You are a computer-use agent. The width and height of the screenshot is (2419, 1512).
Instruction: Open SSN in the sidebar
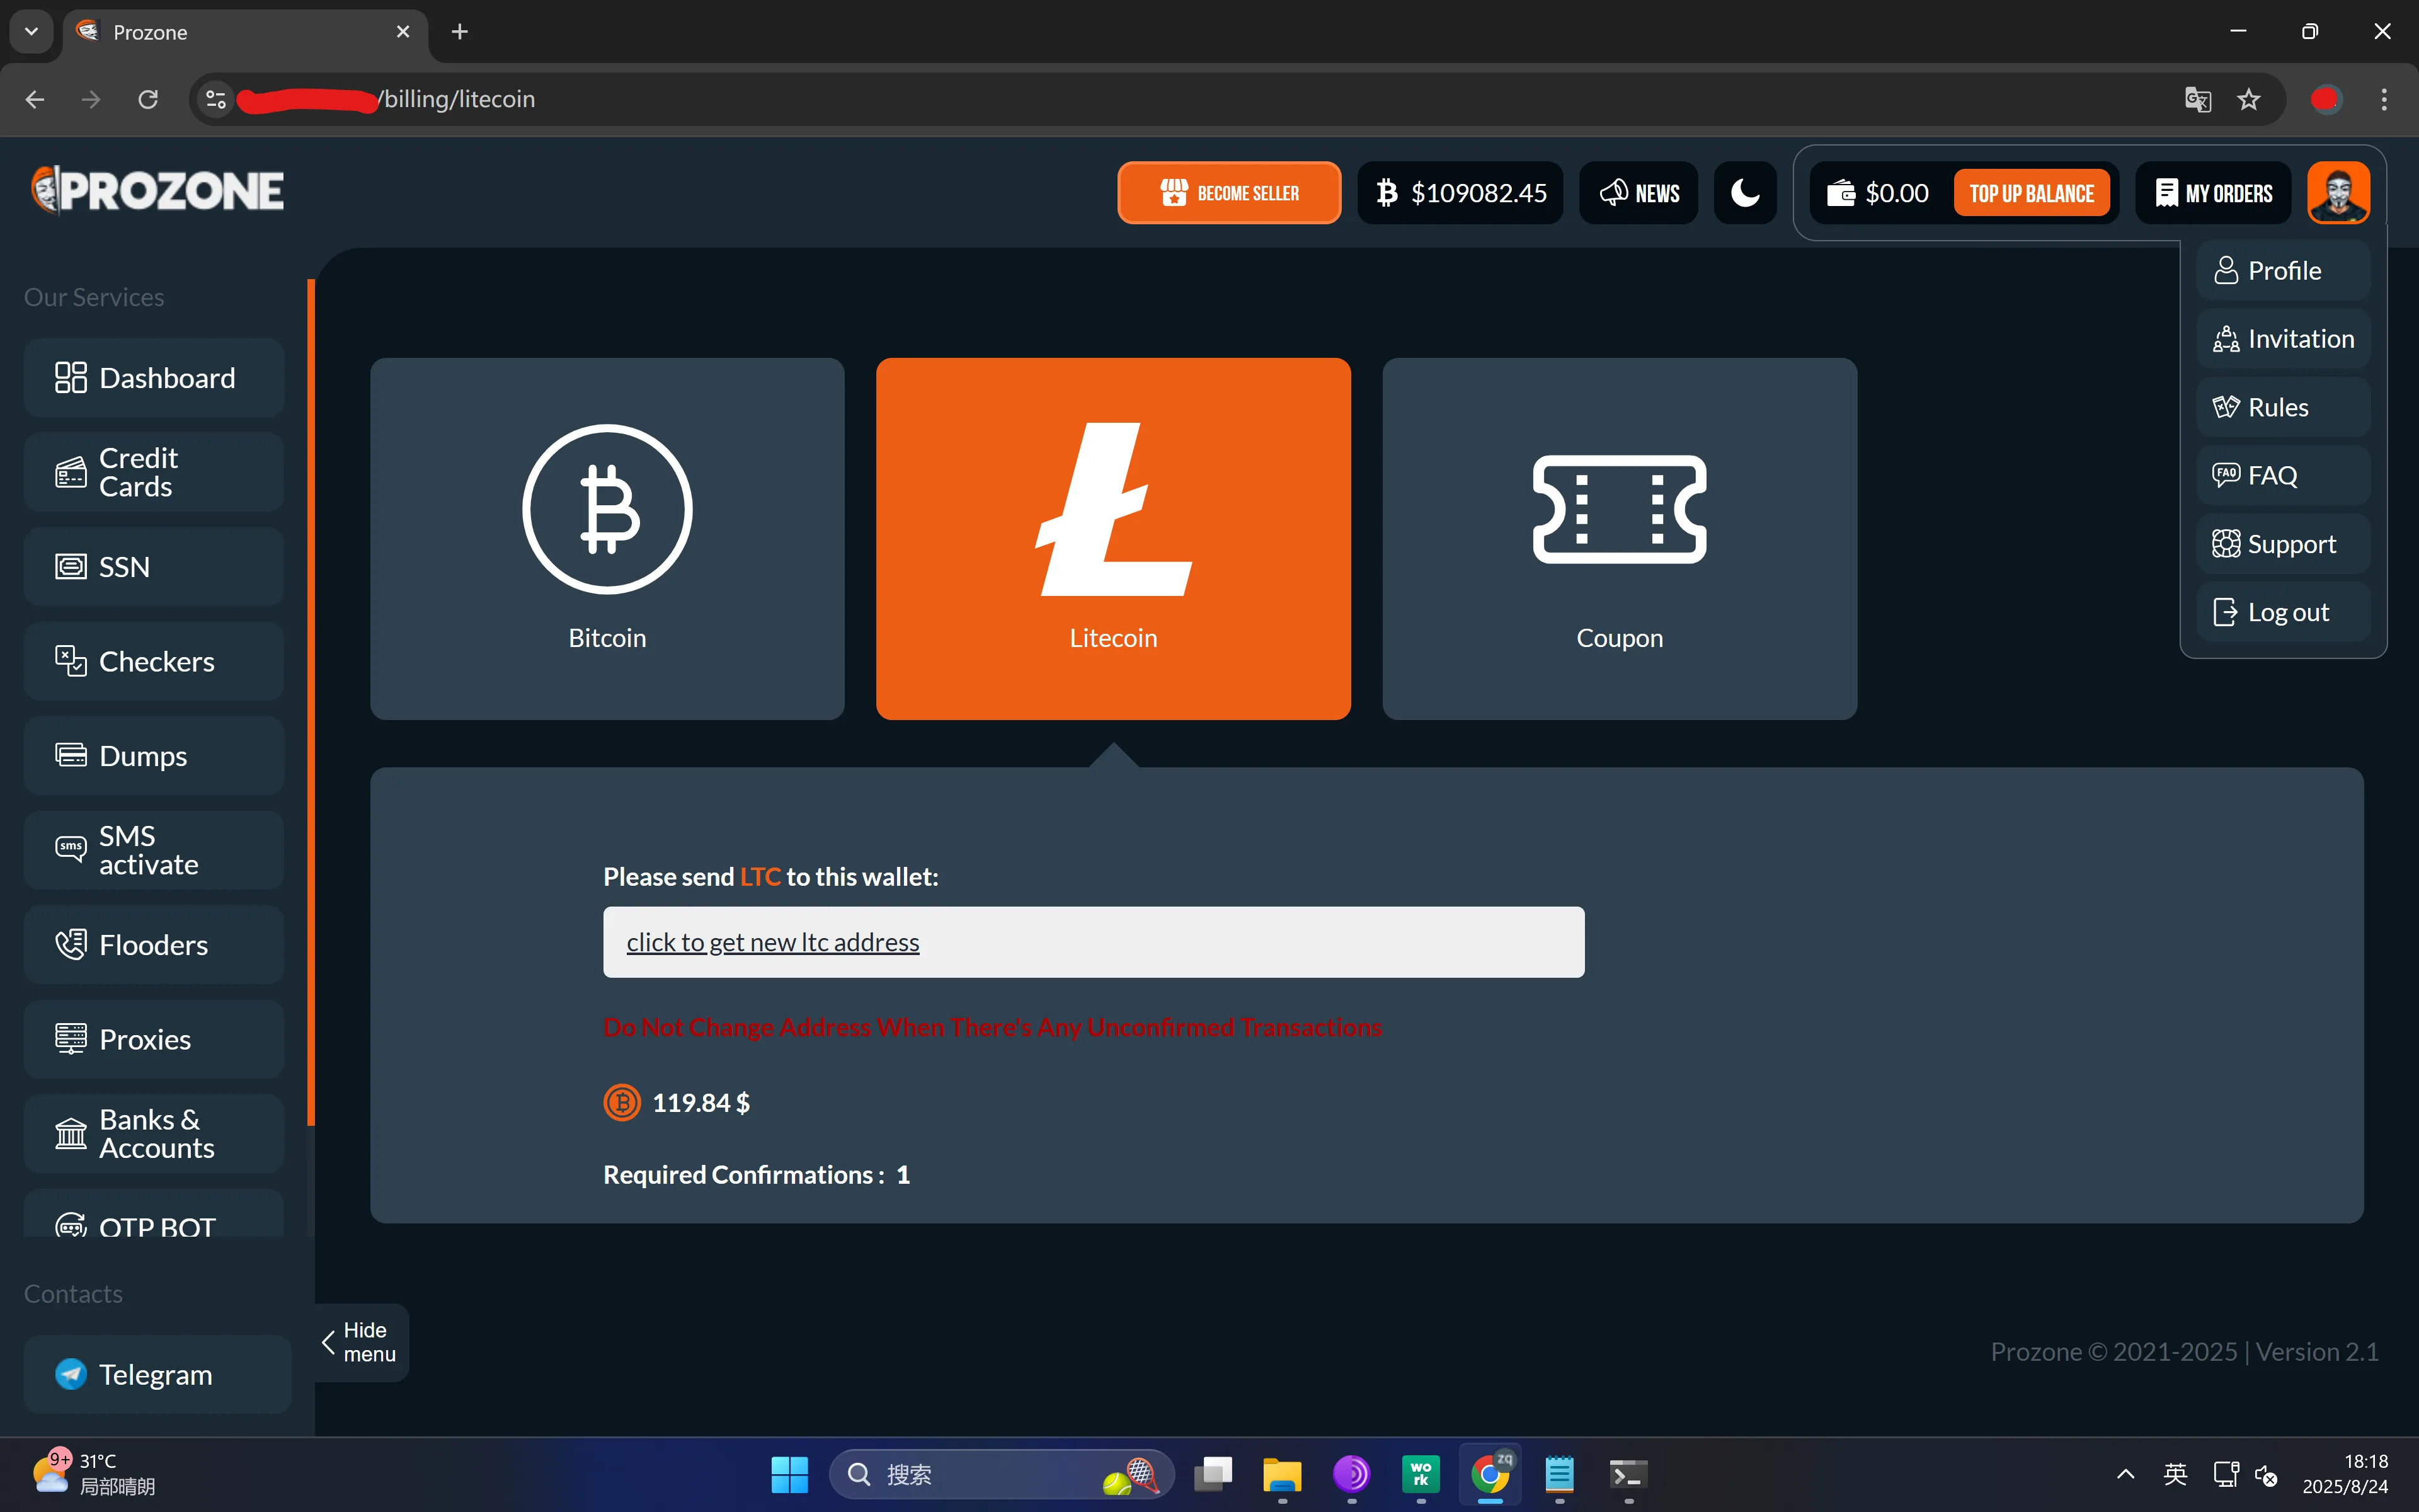[x=154, y=567]
